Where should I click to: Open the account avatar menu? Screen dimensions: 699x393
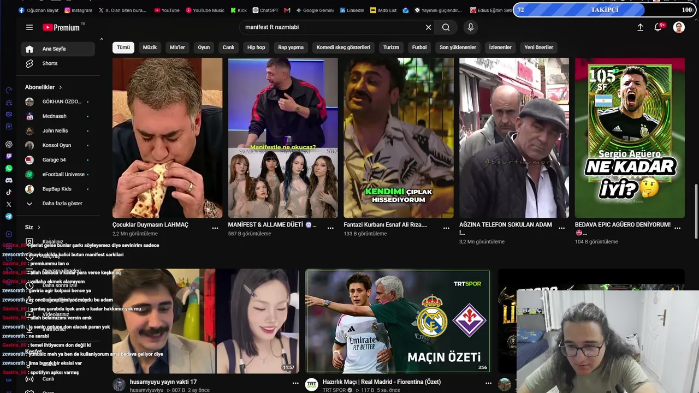(679, 27)
